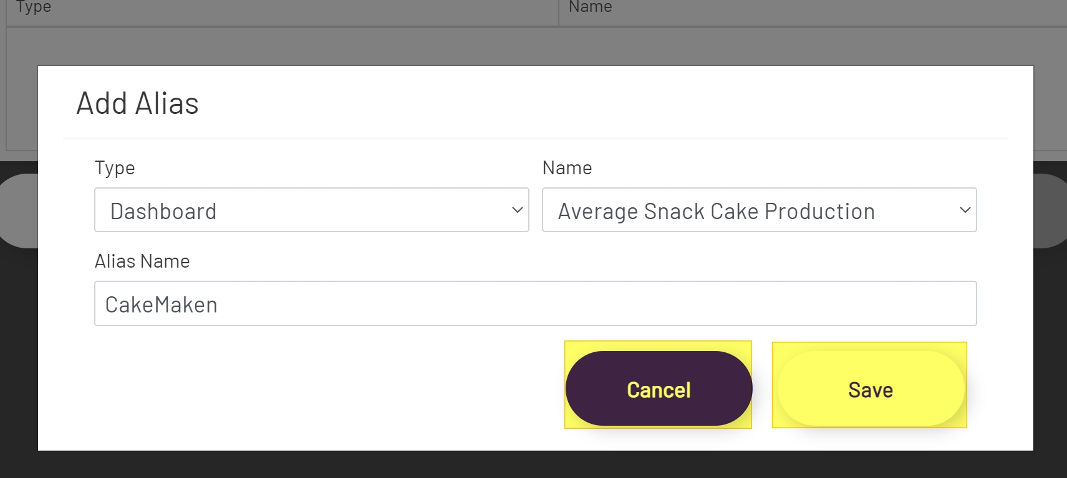This screenshot has height=478, width=1067.
Task: Click the Name column header
Action: [589, 7]
